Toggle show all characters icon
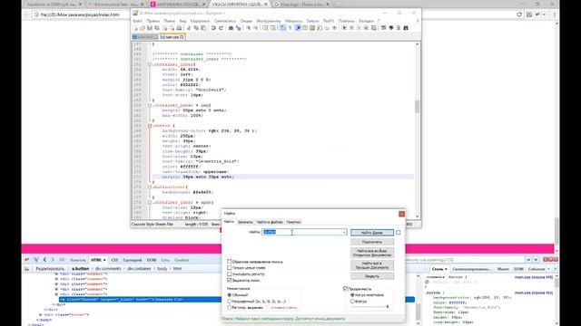Image resolution: width=581 pixels, height=326 pixels. coord(290,28)
